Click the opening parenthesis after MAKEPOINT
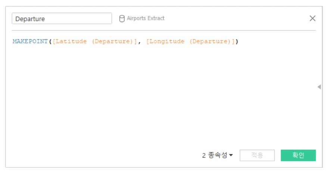 pos(50,41)
